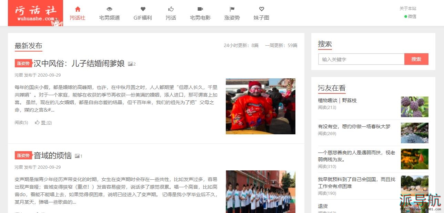444x213 pixels.
Task: Open the sidebar post titled 退货
Action: click(x=323, y=206)
